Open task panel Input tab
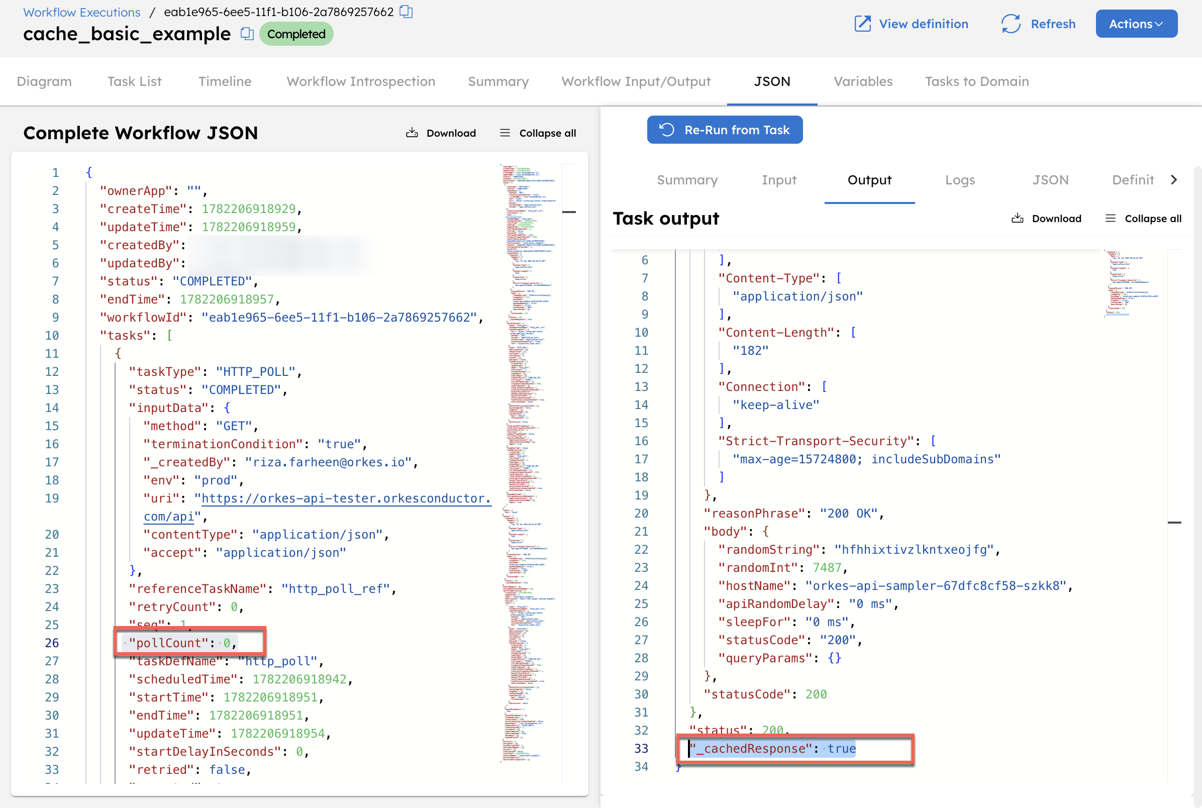The width and height of the screenshot is (1202, 808). click(779, 180)
